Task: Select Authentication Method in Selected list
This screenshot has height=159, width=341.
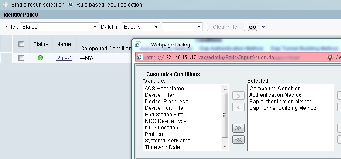Action: [x=275, y=95]
